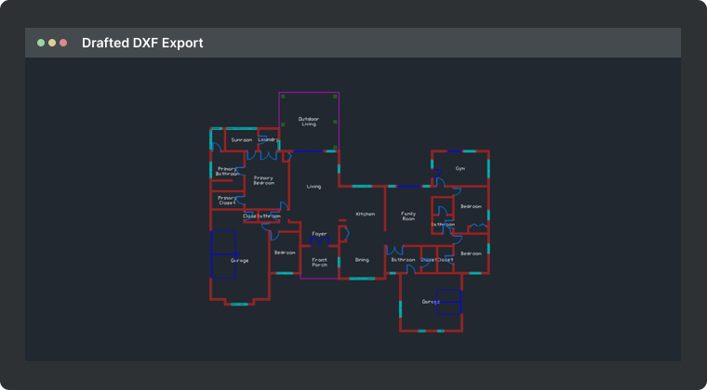This screenshot has width=707, height=390.
Task: Click the 'Bedroom' label beside Front Porch
Action: pyautogui.click(x=285, y=253)
